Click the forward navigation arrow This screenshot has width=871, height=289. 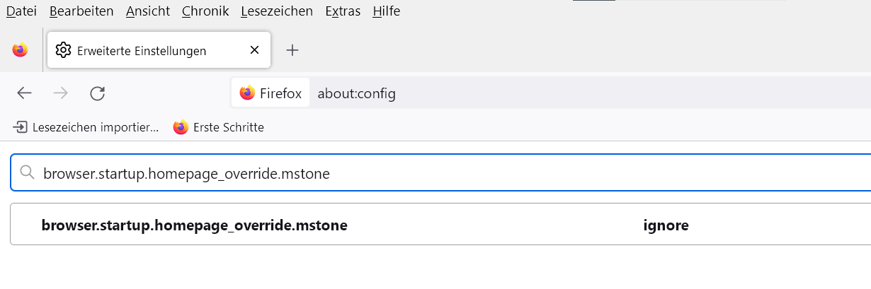click(x=61, y=93)
